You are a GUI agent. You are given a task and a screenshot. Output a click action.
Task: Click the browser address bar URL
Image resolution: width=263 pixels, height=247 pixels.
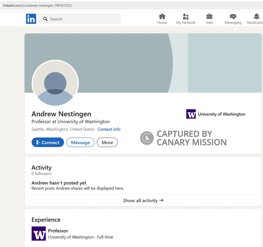pos(37,5)
